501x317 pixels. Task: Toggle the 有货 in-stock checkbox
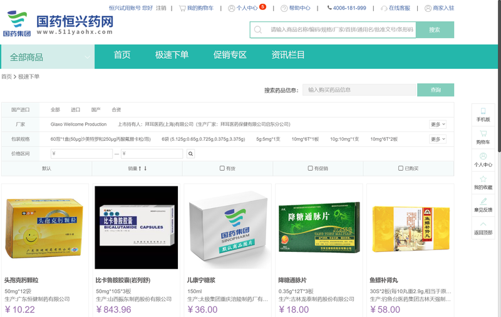[222, 168]
